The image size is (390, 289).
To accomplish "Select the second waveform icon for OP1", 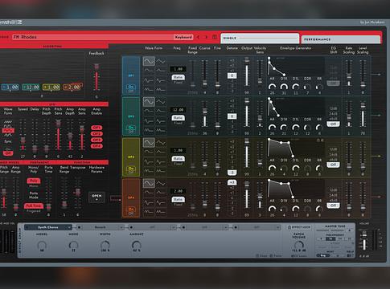I will [161, 61].
